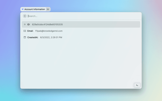Viewport: 162px width, 101px height.
Task: Click the "ID:" field label
Action: pos(29,24)
